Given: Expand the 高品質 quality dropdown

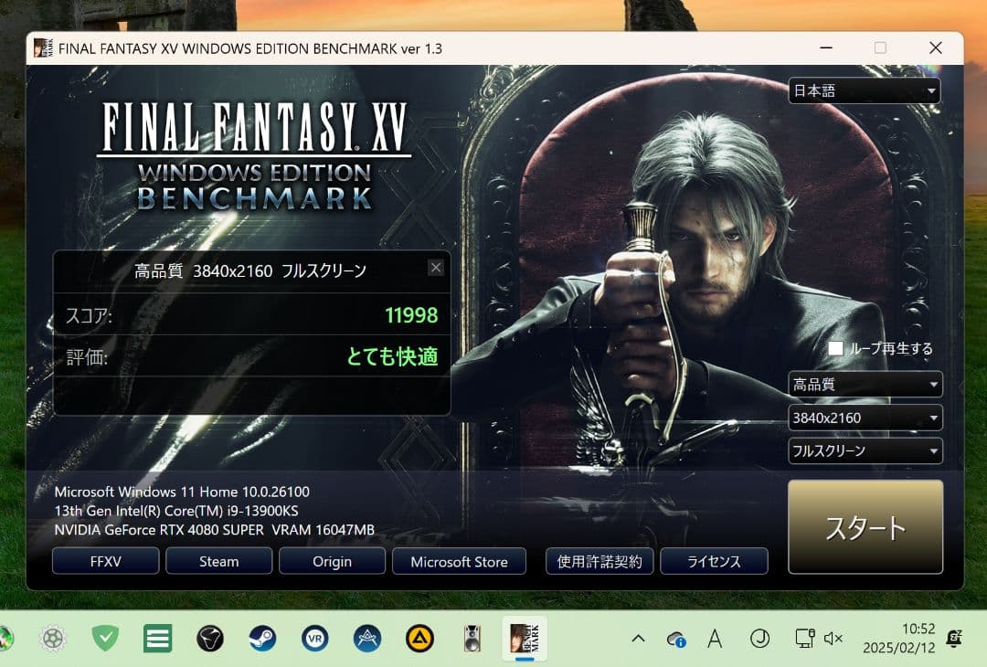Looking at the screenshot, I should coord(865,385).
